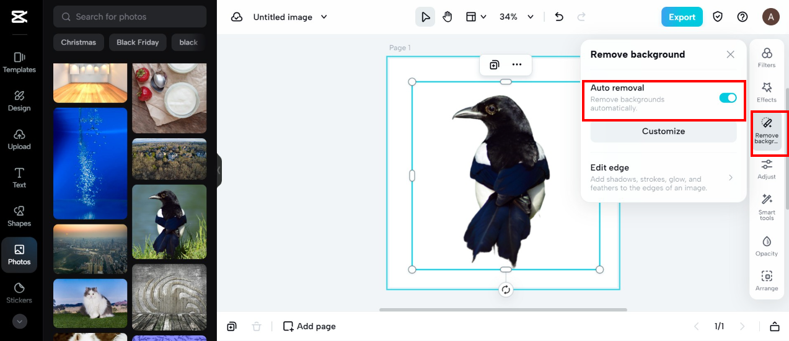This screenshot has width=789, height=341.
Task: Select the hand pan tool
Action: 447,17
